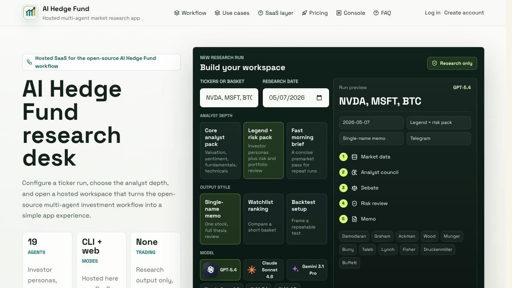Click the Lynch persona chip
This screenshot has height=288, width=512.
(388, 249)
